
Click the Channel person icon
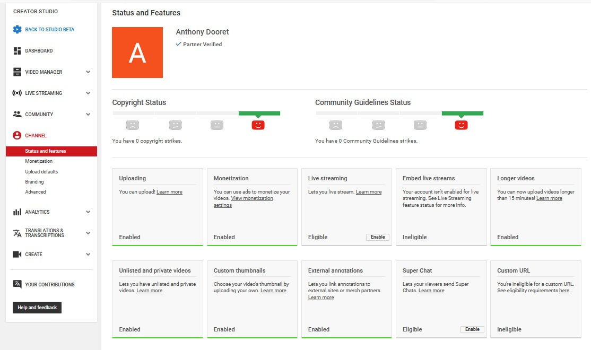click(x=17, y=136)
